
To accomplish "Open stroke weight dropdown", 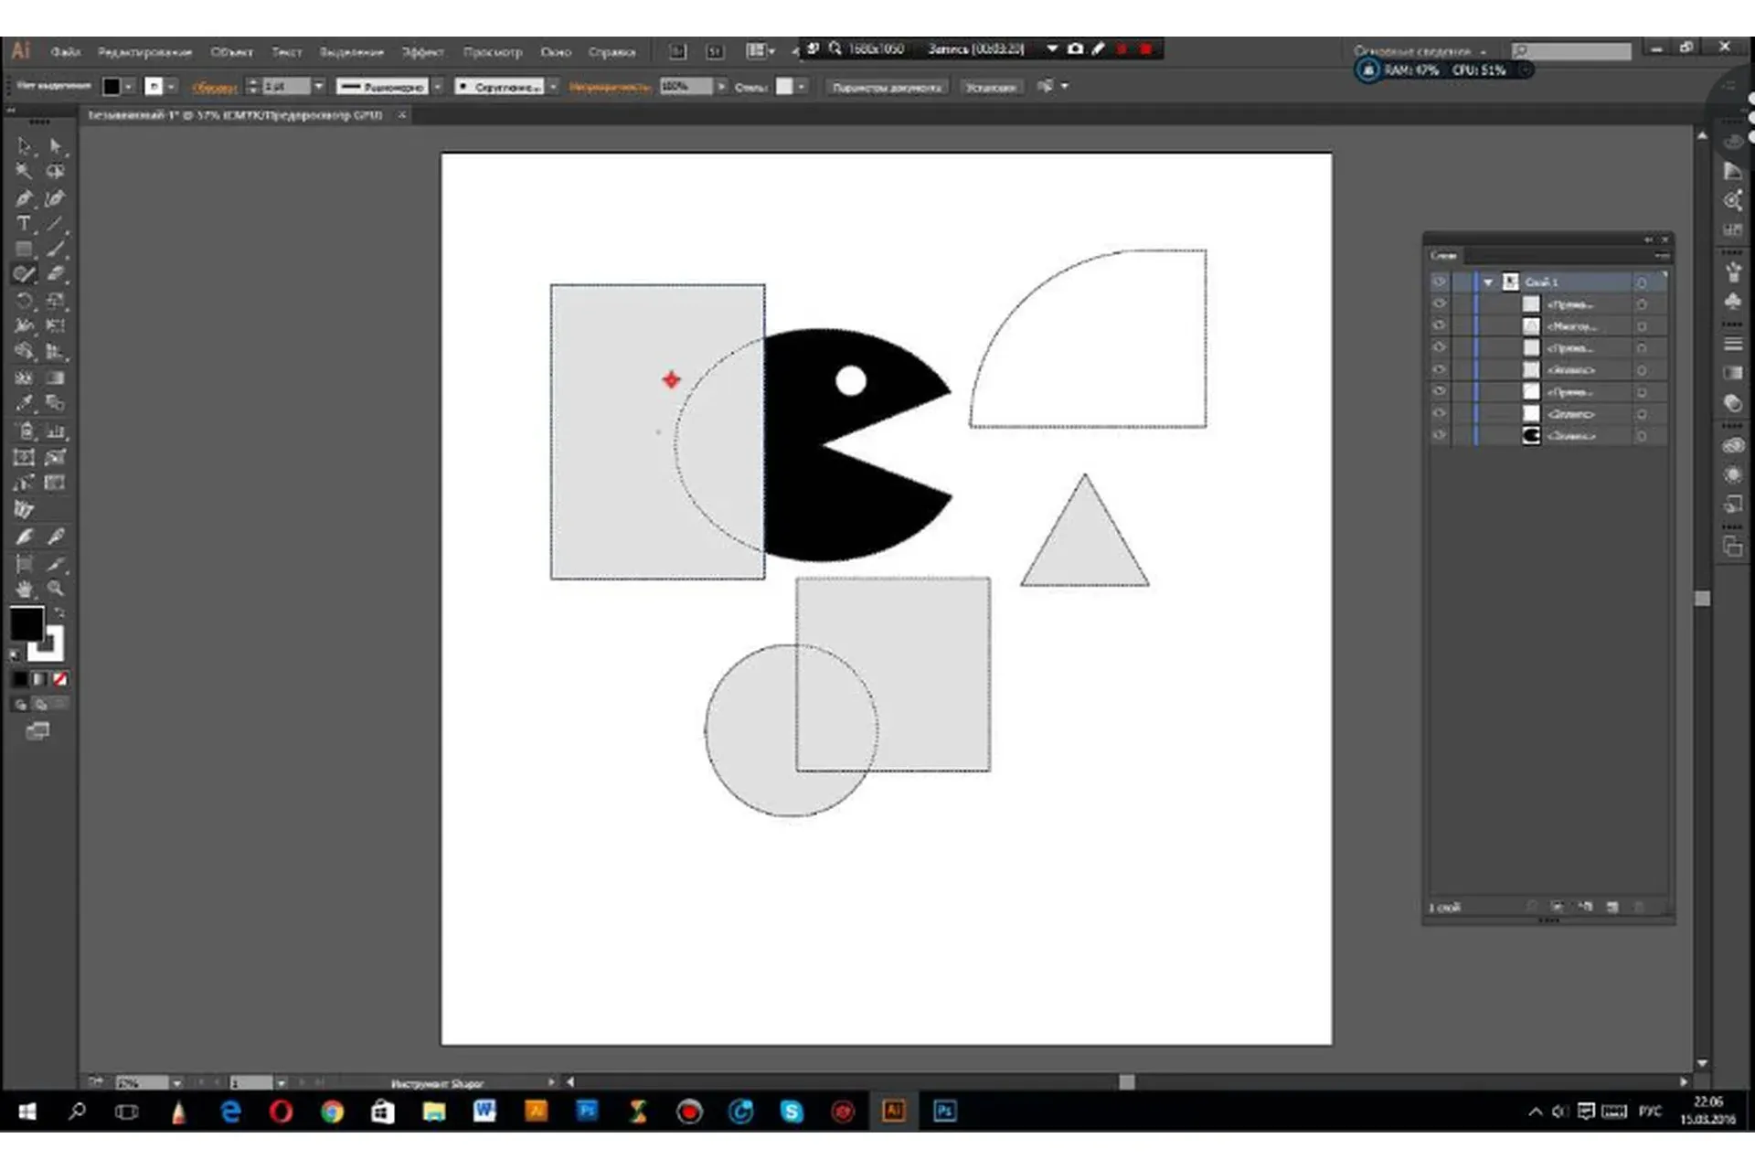I will click(318, 87).
